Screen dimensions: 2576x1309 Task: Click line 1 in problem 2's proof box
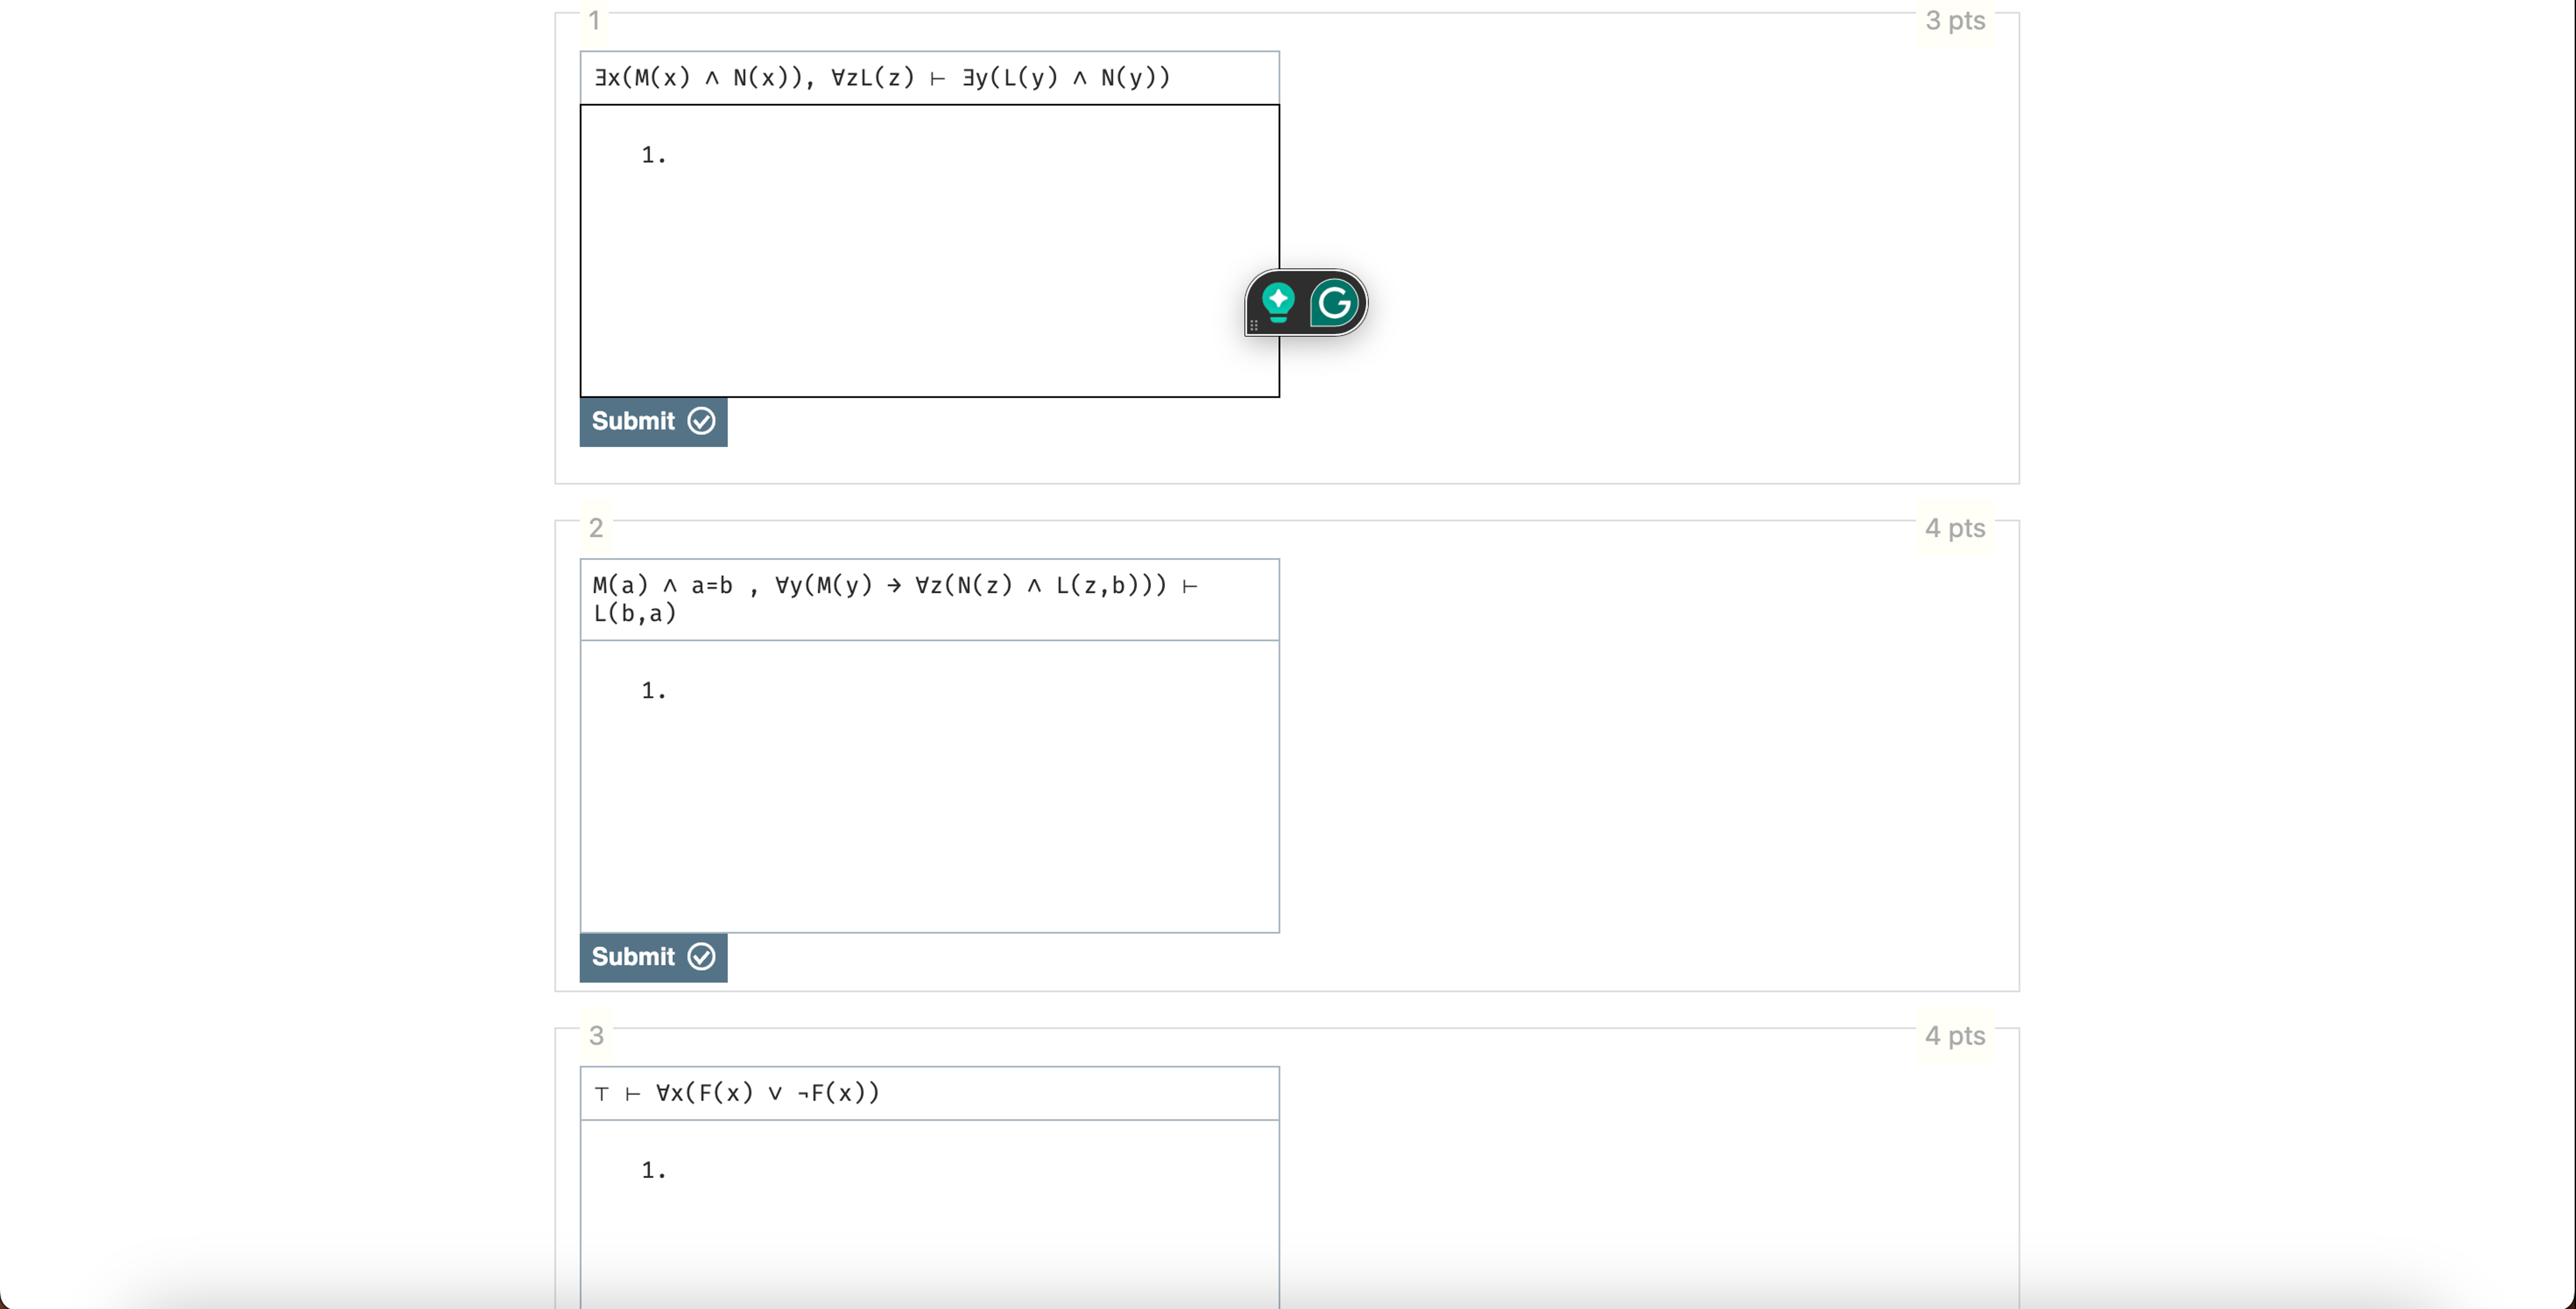tap(652, 689)
